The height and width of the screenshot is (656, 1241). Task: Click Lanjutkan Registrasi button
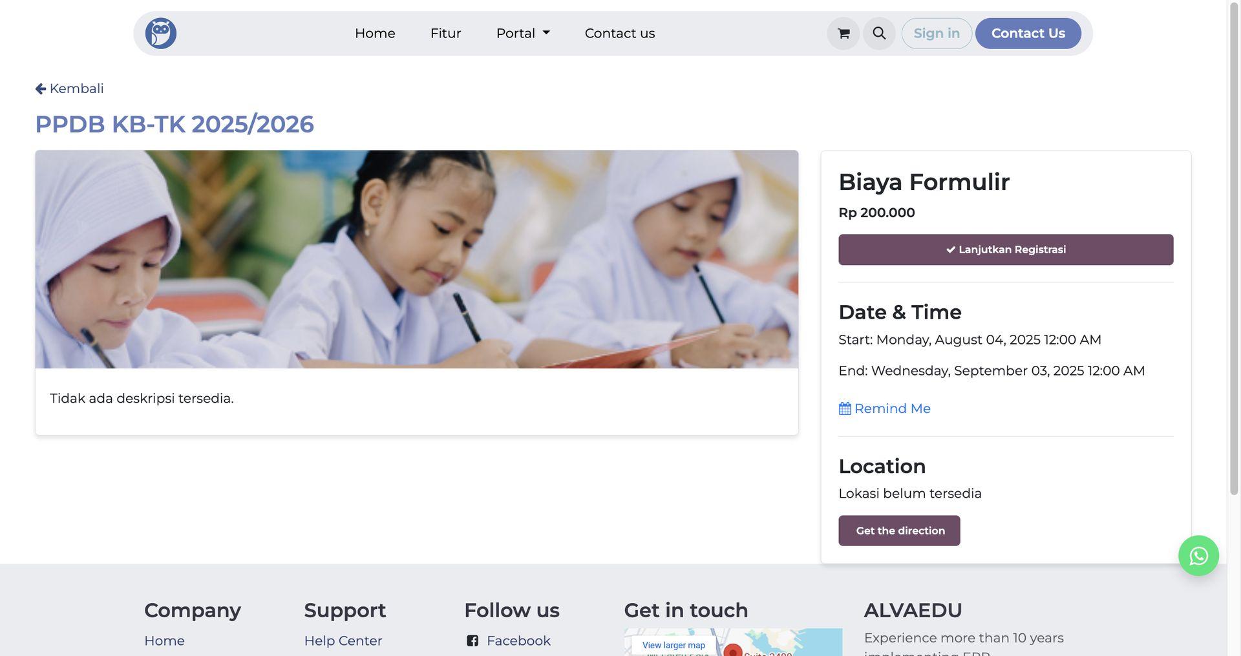[x=1006, y=249]
